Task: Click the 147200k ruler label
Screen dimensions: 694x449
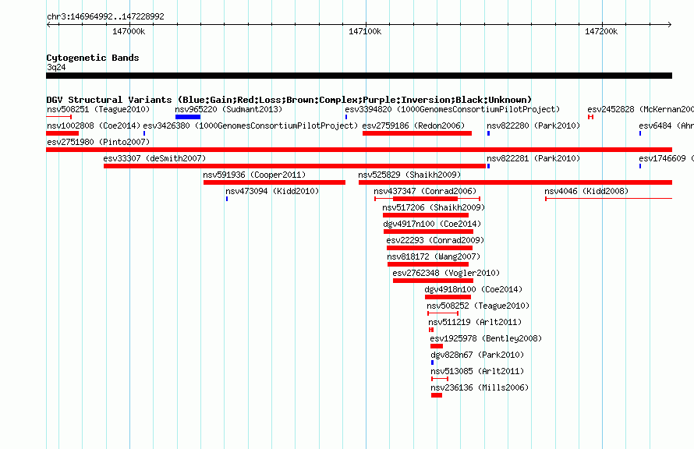Action: pyautogui.click(x=601, y=31)
